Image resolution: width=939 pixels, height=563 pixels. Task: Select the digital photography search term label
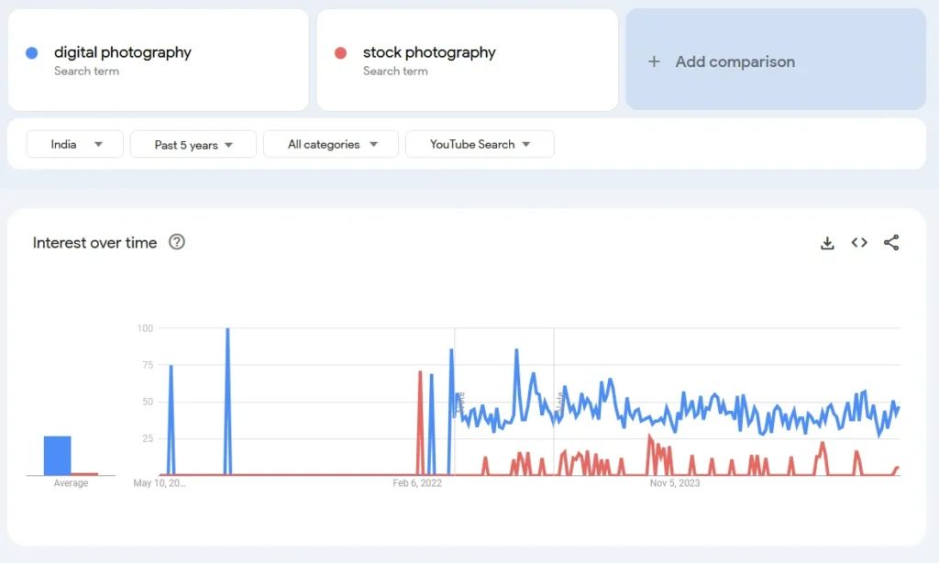click(122, 52)
